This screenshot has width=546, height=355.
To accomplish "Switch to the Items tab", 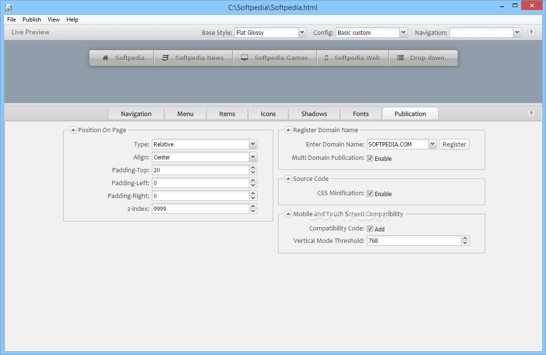I will (x=227, y=114).
